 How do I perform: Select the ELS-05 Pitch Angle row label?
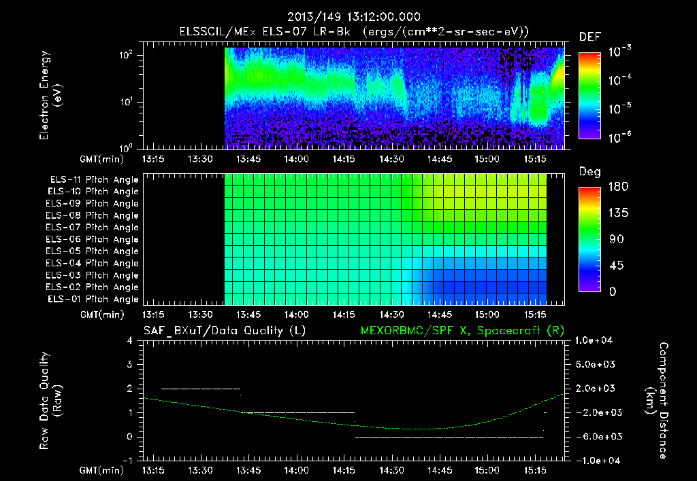point(92,251)
